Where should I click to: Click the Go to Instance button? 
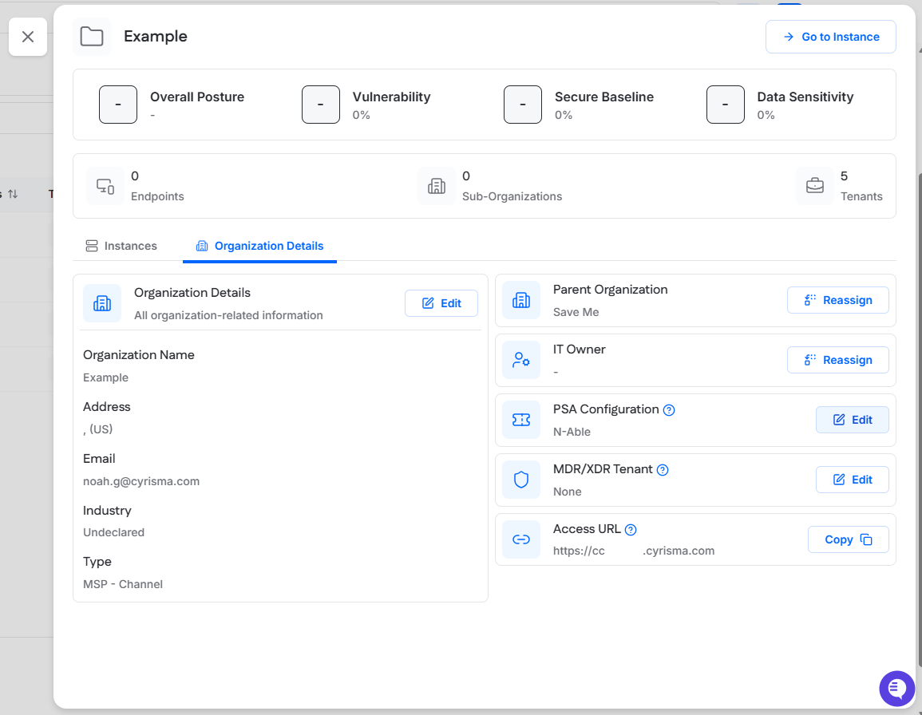830,37
